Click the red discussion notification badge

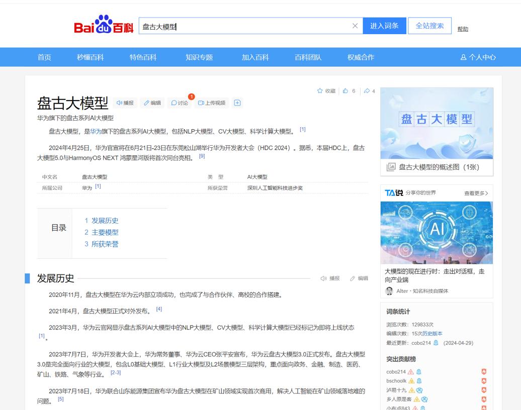coord(192,96)
